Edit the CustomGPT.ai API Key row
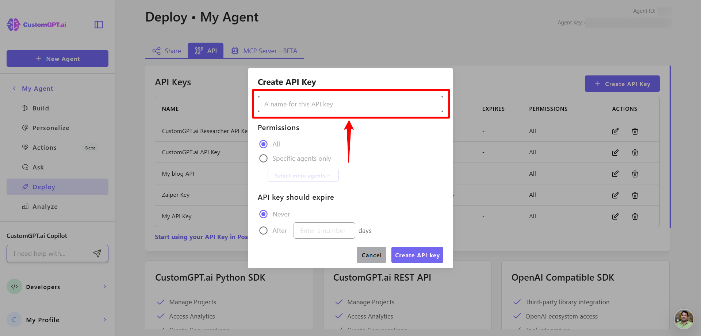The width and height of the screenshot is (701, 336). tap(615, 152)
